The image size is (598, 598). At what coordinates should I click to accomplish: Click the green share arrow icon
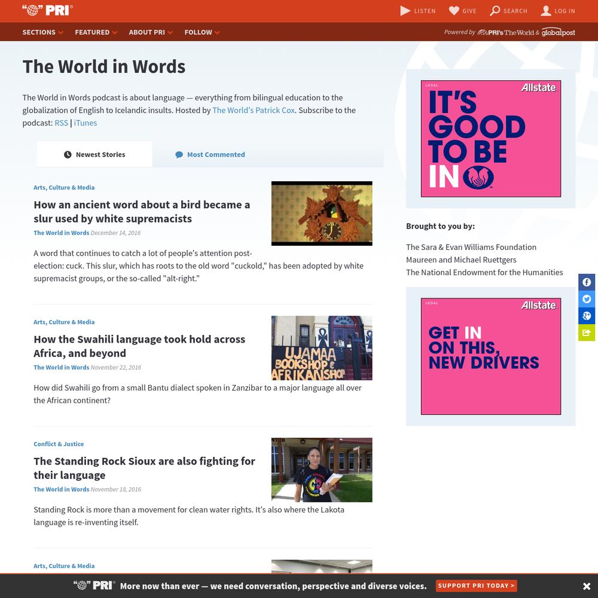(587, 332)
